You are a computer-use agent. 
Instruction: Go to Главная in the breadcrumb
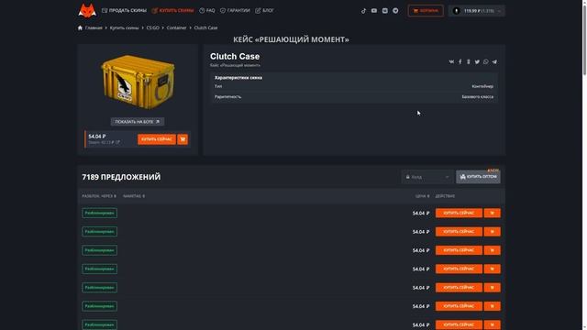coord(94,27)
